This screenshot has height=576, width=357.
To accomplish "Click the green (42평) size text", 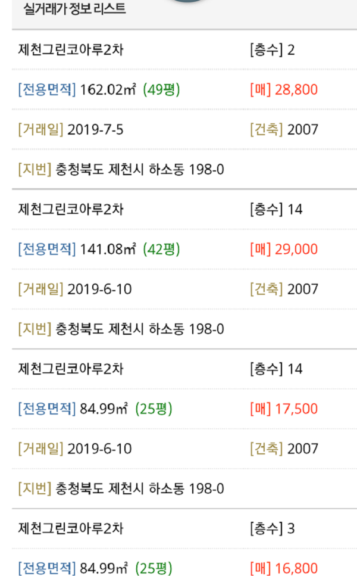I will point(161,250).
